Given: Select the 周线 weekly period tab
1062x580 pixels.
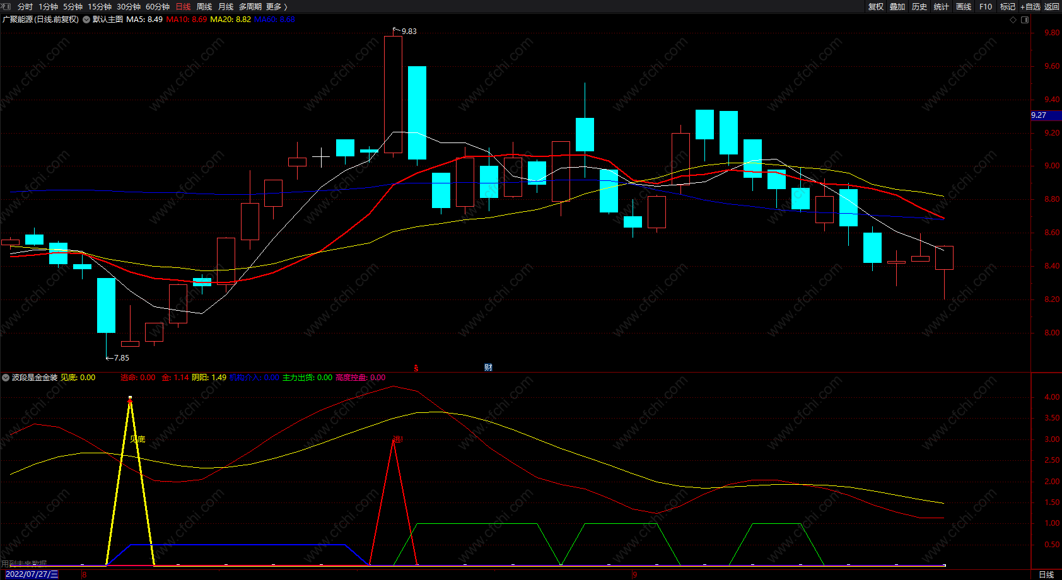Looking at the screenshot, I should (204, 6).
